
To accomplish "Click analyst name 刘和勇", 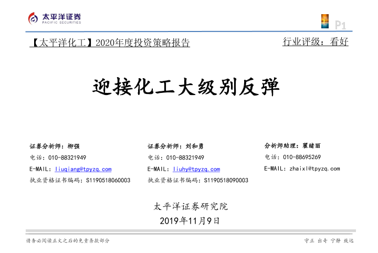I will [x=195, y=146].
